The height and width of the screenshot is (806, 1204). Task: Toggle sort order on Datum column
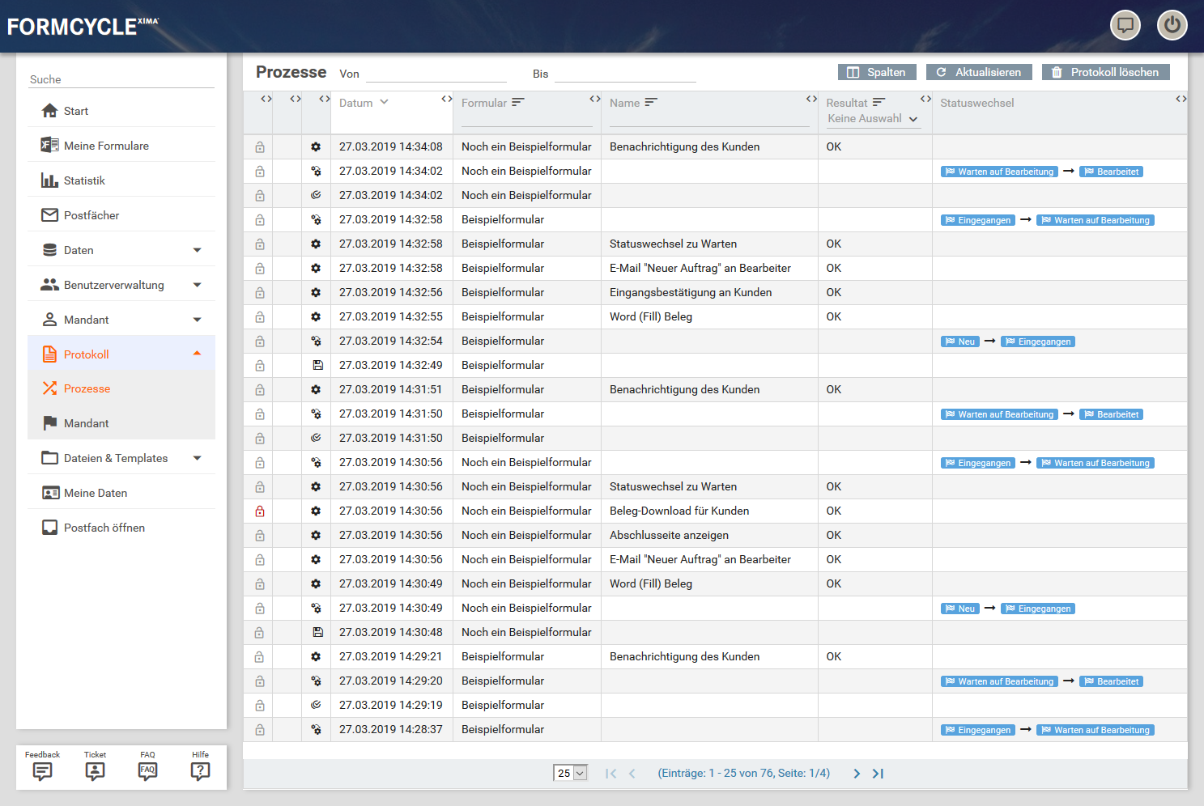click(x=384, y=103)
